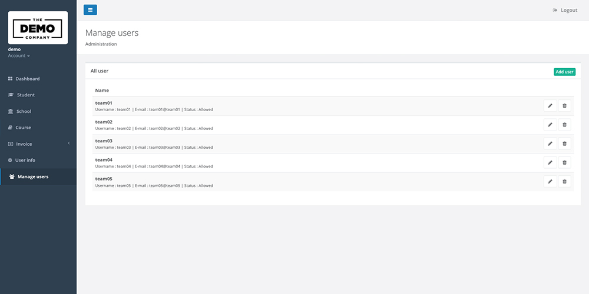Open the Account dropdown under demo
This screenshot has width=589, height=294.
pos(19,56)
